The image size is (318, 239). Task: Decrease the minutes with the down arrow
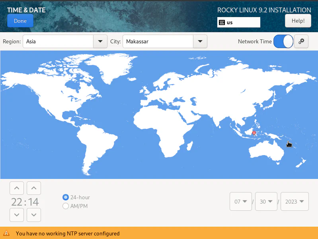pos(34,215)
